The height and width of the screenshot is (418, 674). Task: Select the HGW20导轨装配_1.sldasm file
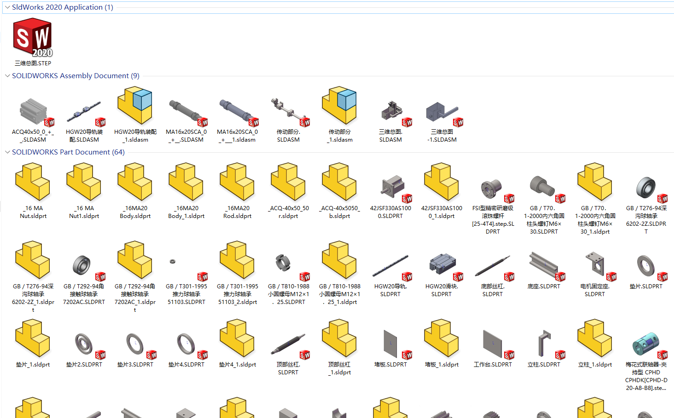click(135, 115)
